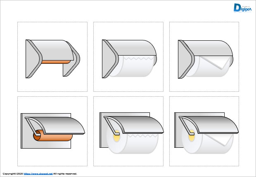
Task: Open the www.digipot.net link
Action: (x=38, y=174)
